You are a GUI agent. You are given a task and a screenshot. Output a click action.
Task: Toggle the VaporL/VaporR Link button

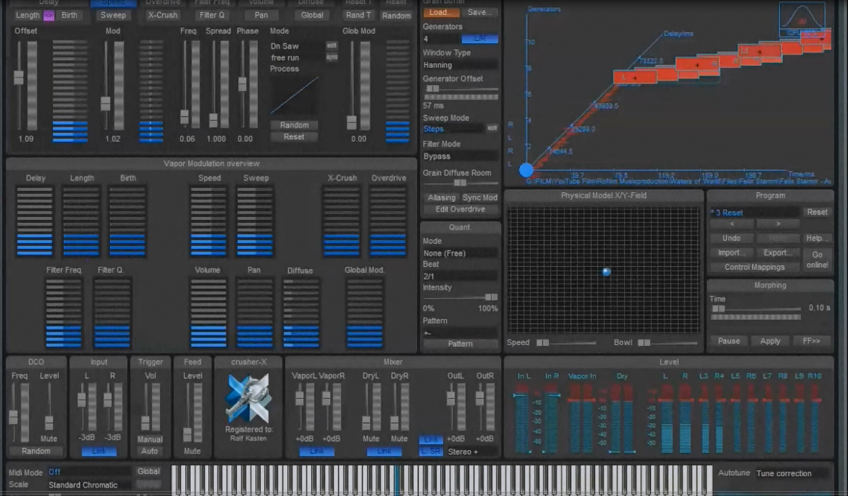pyautogui.click(x=316, y=451)
